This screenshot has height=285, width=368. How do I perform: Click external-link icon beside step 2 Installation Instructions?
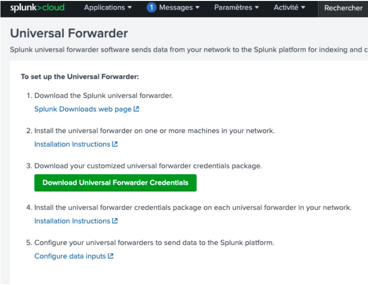[x=115, y=144]
